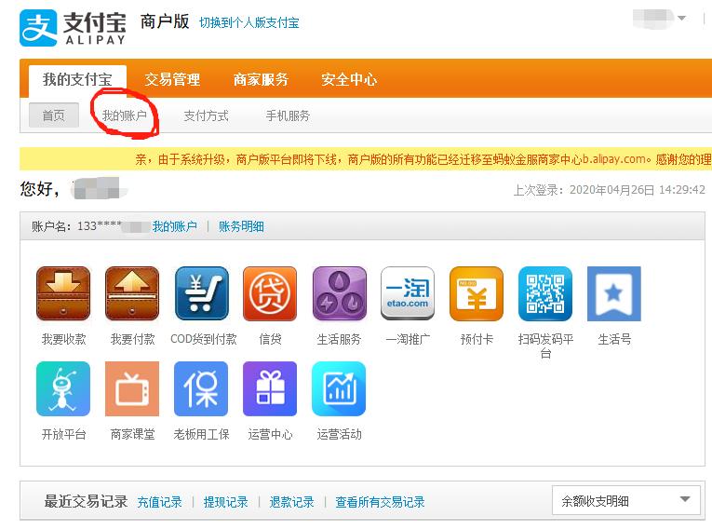This screenshot has height=529, width=712.
Task: Open the 一淘推广 etao.com icon
Action: coord(408,293)
